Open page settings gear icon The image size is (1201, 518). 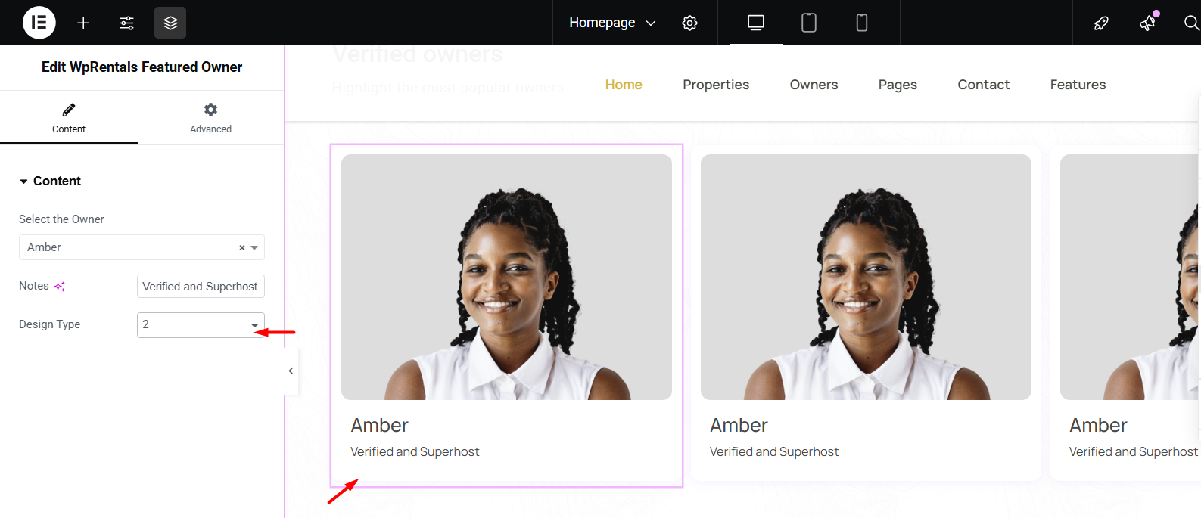(689, 23)
